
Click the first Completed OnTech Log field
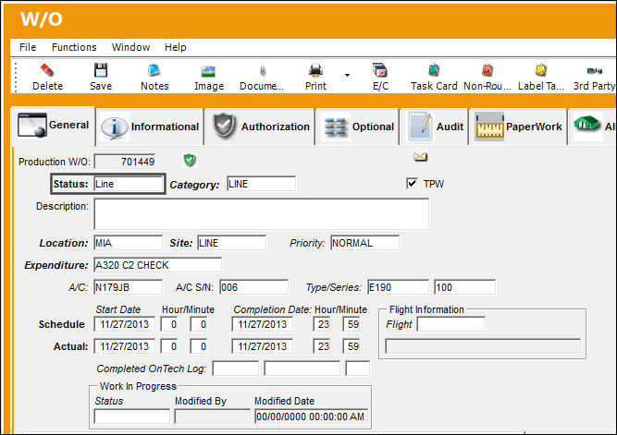click(235, 369)
